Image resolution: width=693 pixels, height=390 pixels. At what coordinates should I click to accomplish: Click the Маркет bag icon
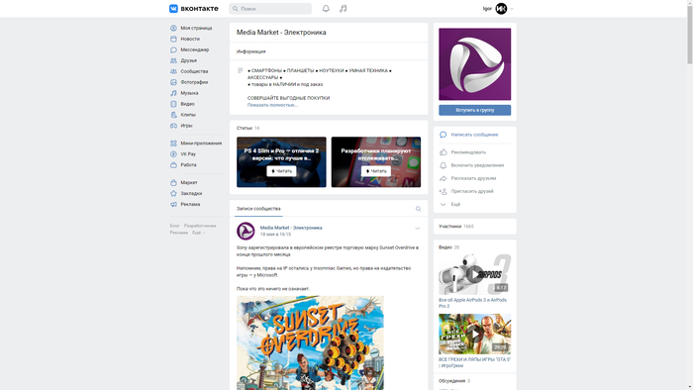click(x=173, y=182)
